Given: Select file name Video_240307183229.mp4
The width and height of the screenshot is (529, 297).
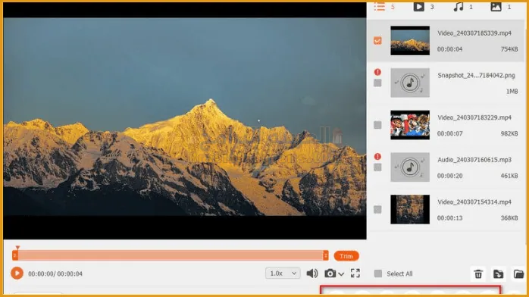Looking at the screenshot, I should tap(474, 117).
